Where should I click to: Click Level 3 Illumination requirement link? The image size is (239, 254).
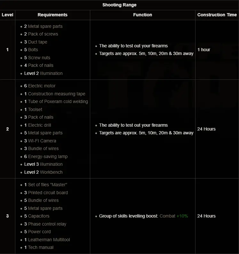[x=51, y=164]
